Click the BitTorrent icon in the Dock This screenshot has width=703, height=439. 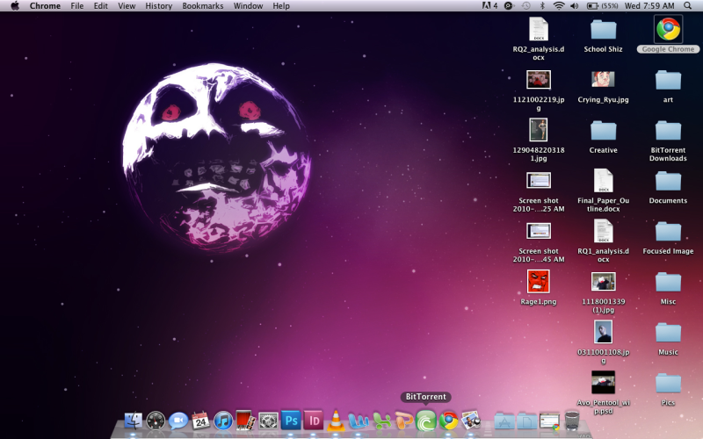point(426,421)
